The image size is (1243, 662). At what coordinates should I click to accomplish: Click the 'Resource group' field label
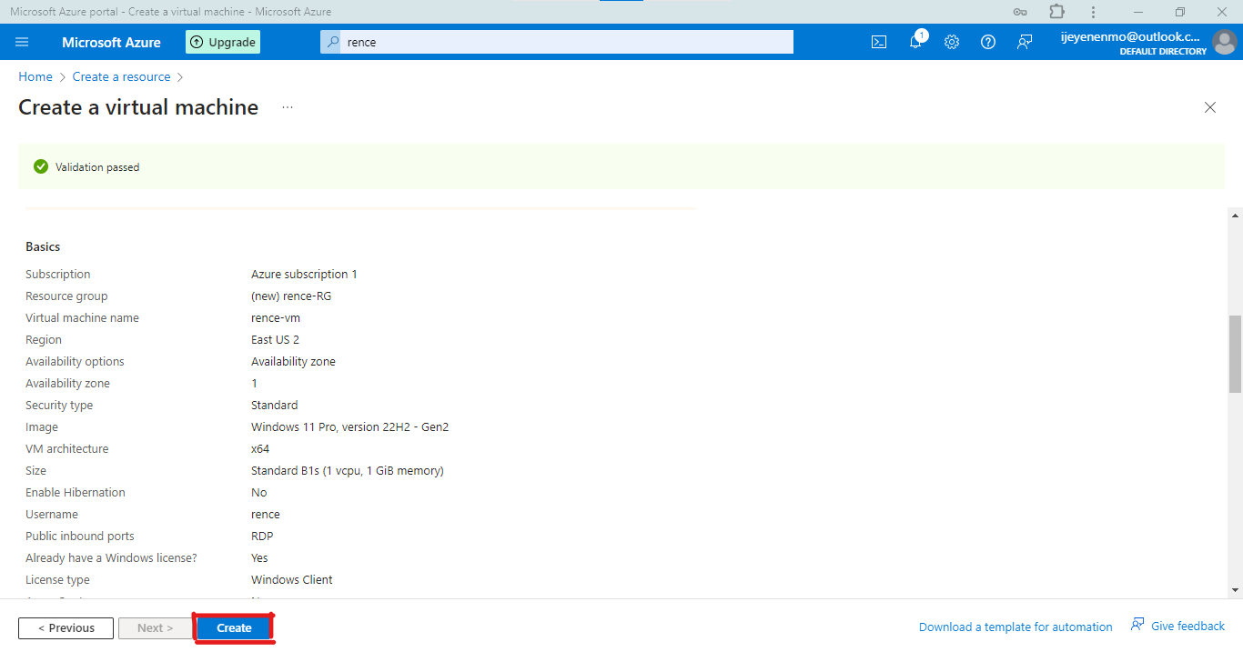click(x=66, y=296)
